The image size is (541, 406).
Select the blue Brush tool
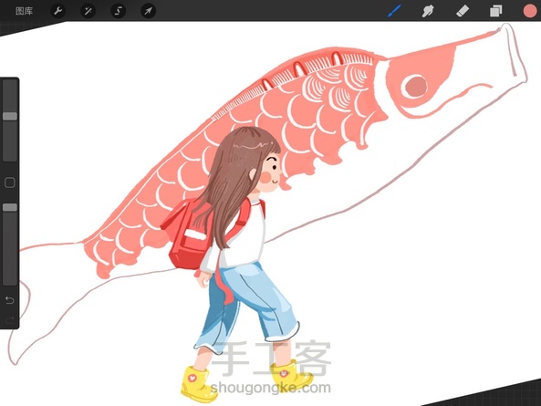pyautogui.click(x=394, y=11)
